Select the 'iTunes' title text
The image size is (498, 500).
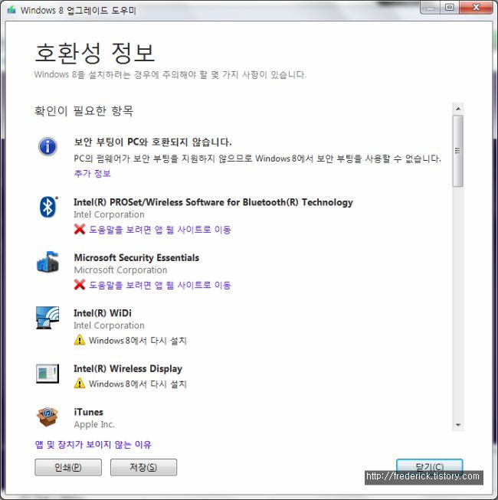click(x=88, y=412)
